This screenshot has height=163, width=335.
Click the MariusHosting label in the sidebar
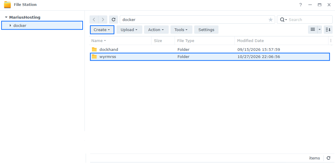pyautogui.click(x=25, y=17)
